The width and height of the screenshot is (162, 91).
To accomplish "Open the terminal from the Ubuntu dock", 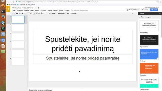I will point(3,11).
